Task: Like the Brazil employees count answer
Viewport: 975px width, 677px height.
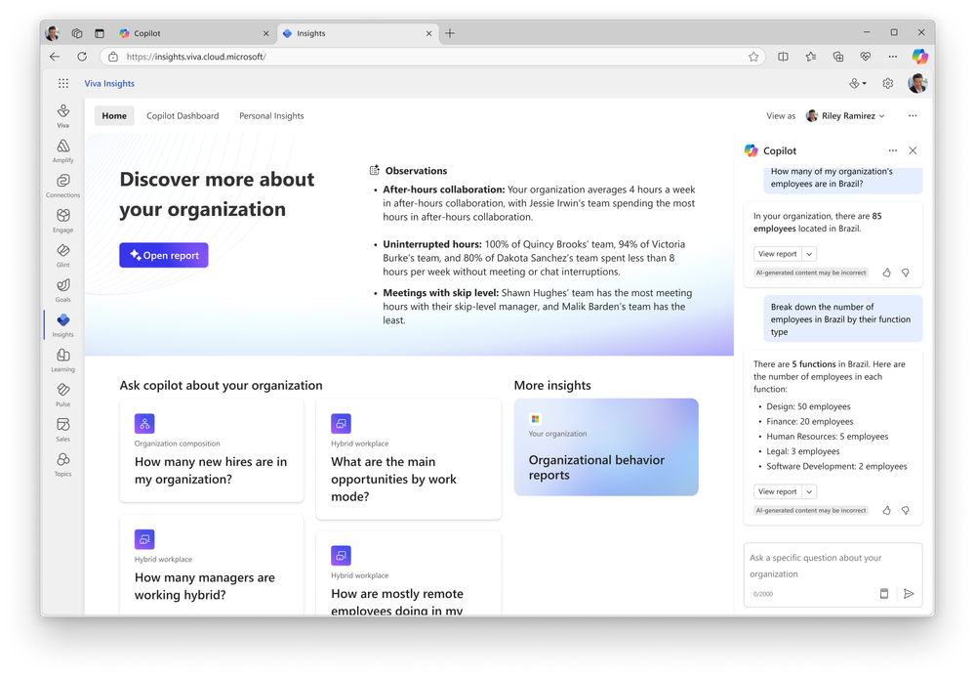Action: pos(887,273)
